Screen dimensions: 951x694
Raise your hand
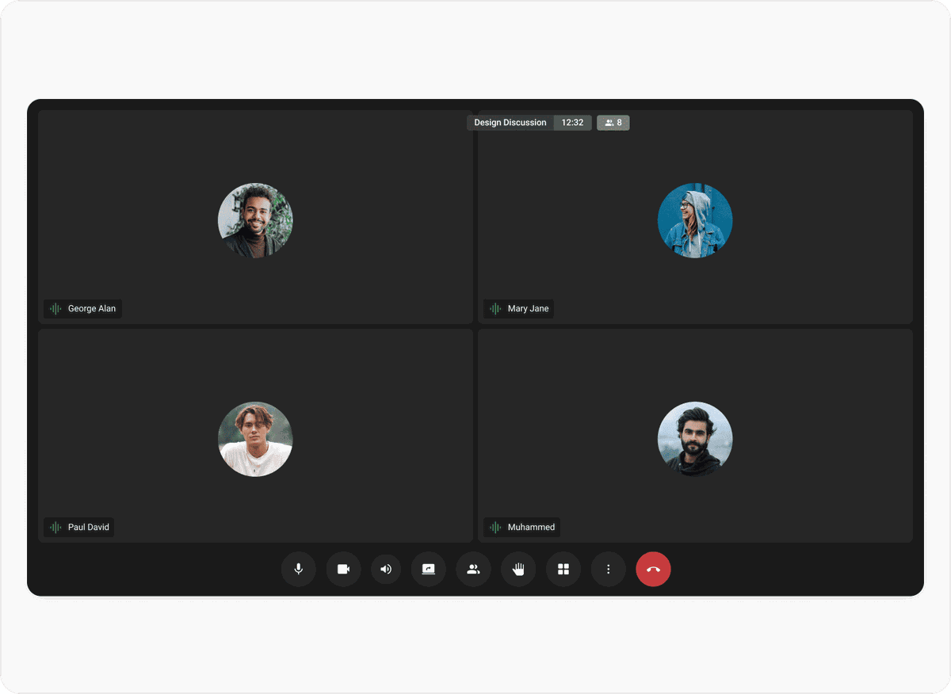point(518,569)
